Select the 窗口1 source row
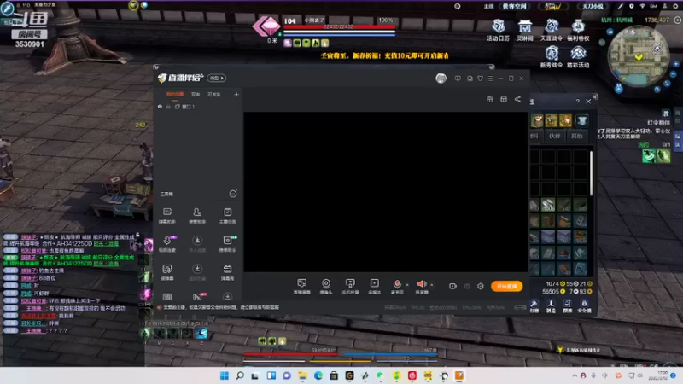The image size is (683, 384). (x=198, y=107)
